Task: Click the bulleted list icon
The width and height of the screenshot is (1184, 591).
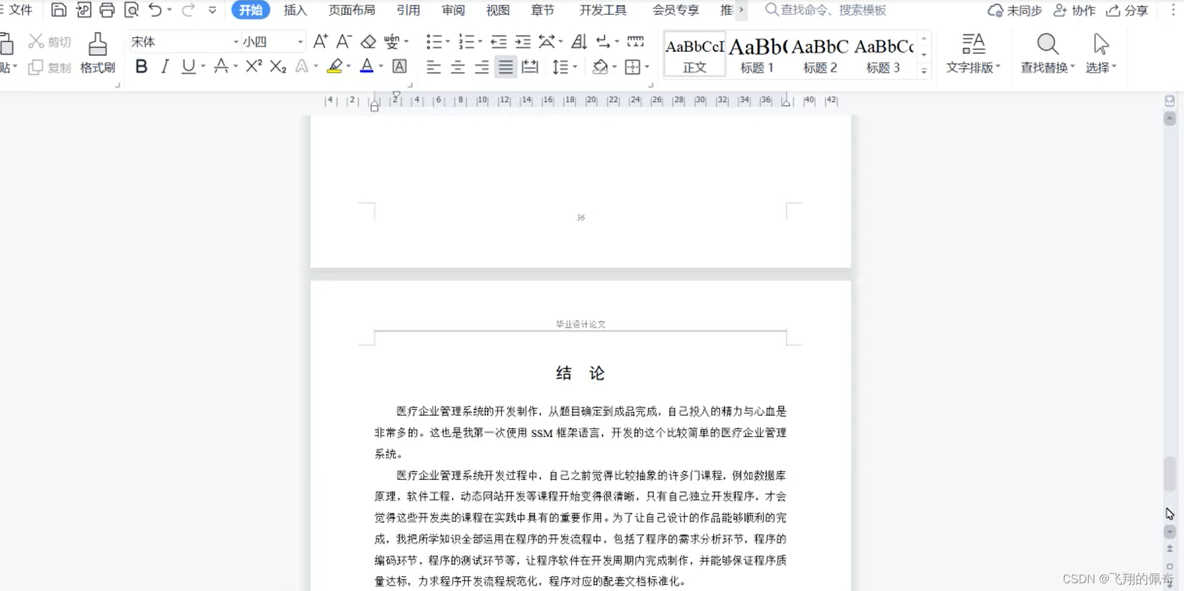Action: pyautogui.click(x=433, y=42)
